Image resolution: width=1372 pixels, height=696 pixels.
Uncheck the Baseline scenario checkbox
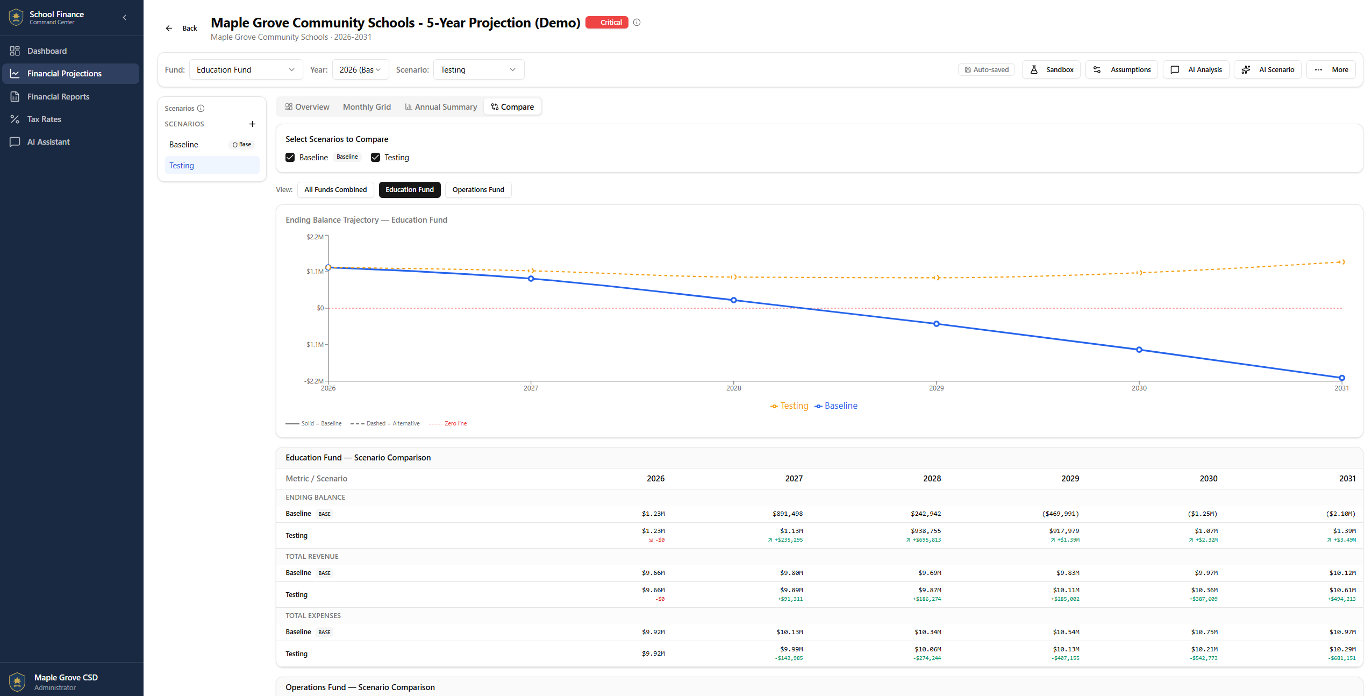click(290, 158)
